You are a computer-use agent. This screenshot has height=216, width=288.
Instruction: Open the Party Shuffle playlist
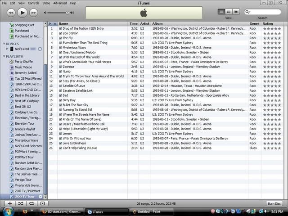tap(21, 62)
